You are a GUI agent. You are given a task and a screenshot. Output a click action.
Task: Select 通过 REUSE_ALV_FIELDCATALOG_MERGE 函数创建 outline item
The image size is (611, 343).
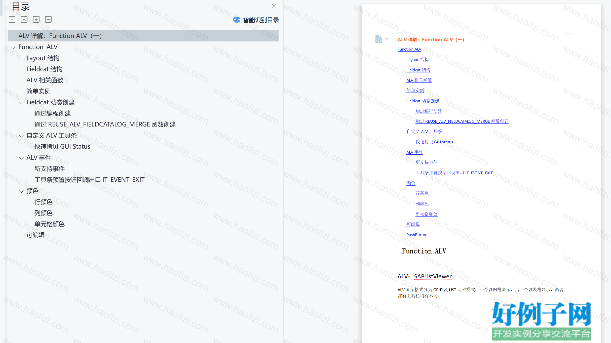105,124
